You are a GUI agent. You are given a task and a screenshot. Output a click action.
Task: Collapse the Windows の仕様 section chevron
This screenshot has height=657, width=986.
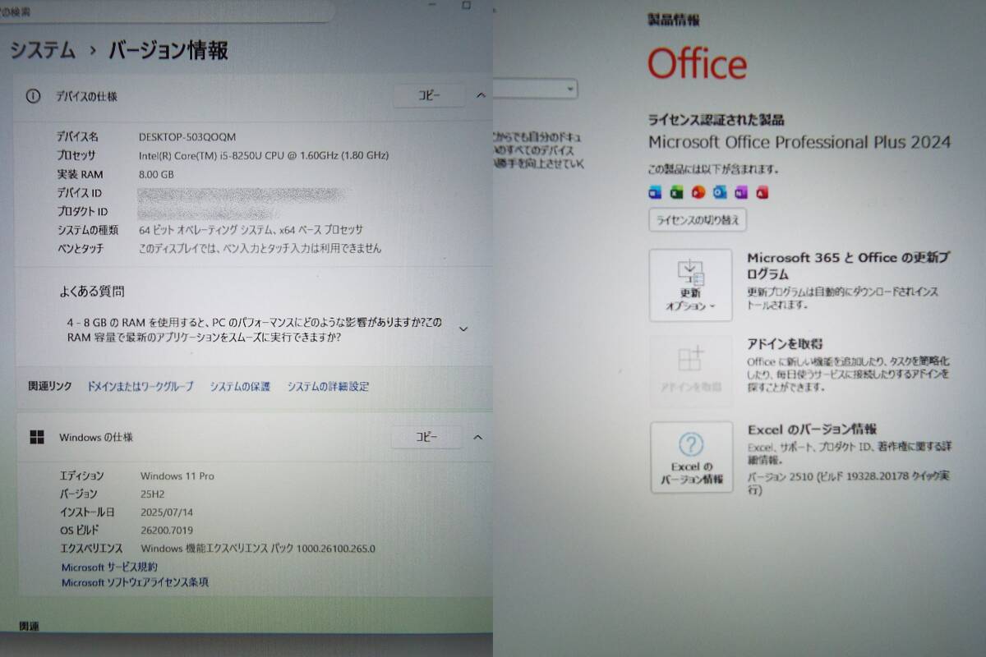478,437
